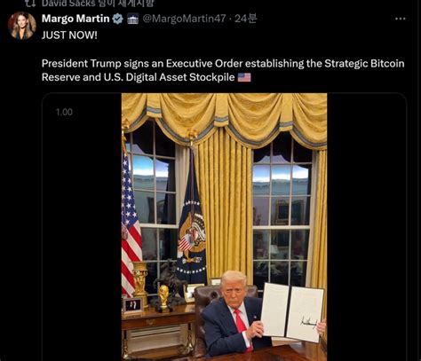
Task: Click the repost arrows icon above the tweet
Action: [30, 3]
